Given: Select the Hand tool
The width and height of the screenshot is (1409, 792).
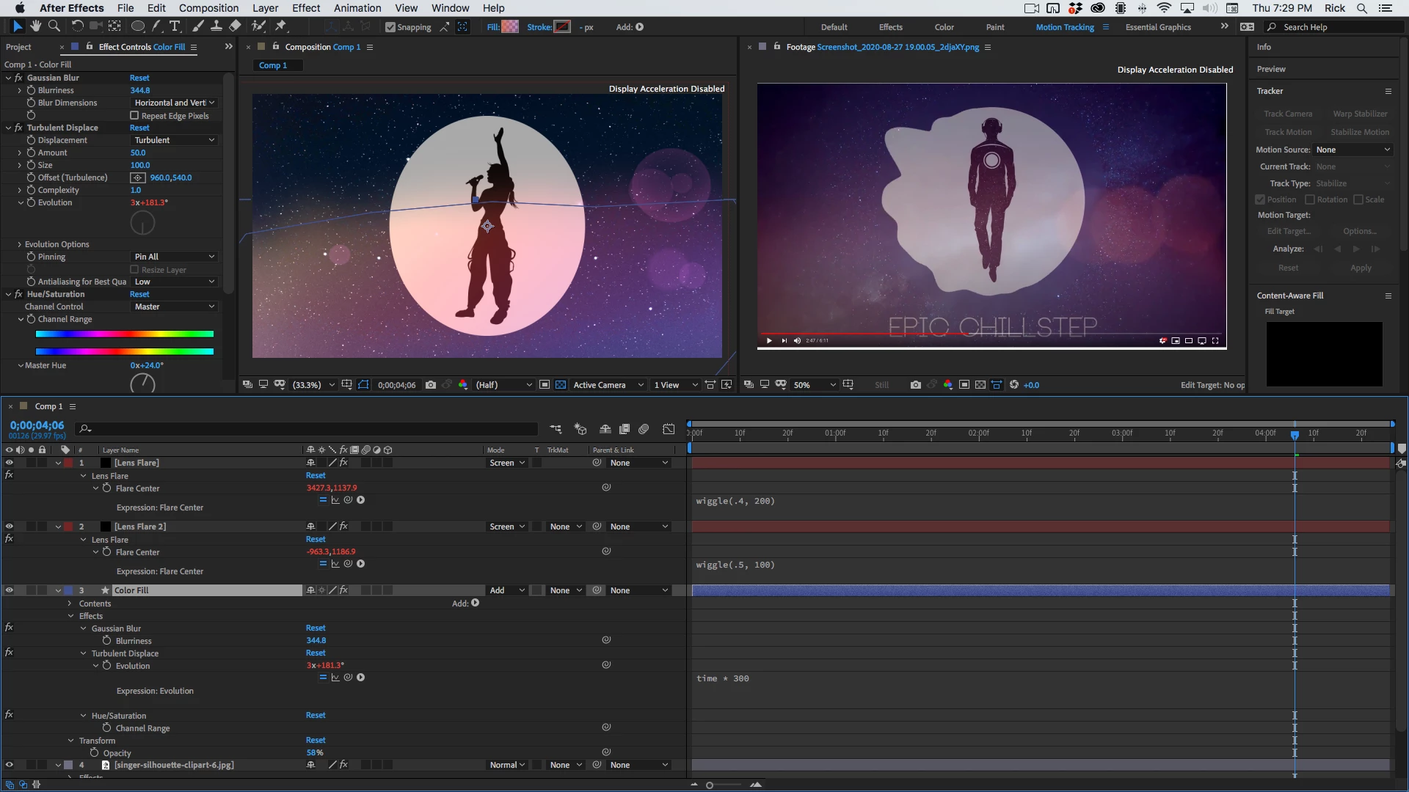Looking at the screenshot, I should click(x=35, y=26).
